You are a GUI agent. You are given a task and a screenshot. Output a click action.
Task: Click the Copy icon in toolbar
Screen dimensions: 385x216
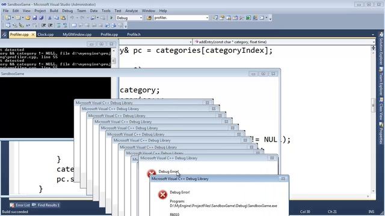click(57, 18)
